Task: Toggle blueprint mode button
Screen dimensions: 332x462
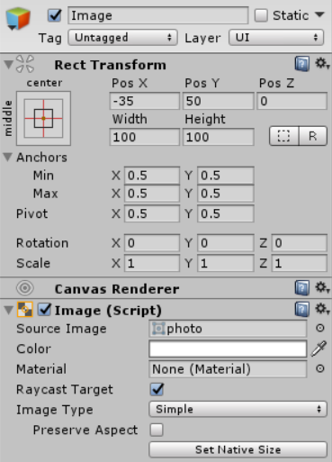Action: (284, 136)
